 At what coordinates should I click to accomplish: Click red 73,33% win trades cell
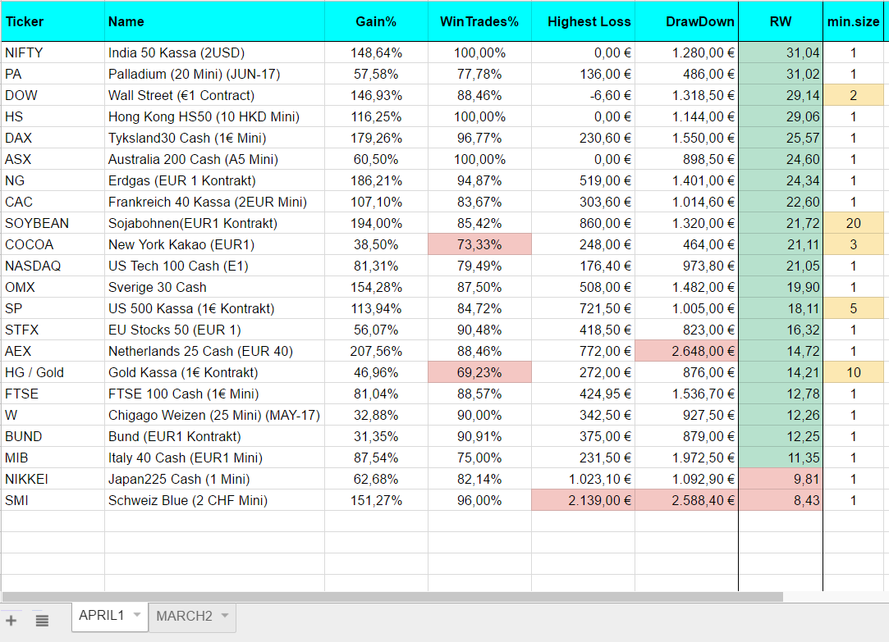479,244
